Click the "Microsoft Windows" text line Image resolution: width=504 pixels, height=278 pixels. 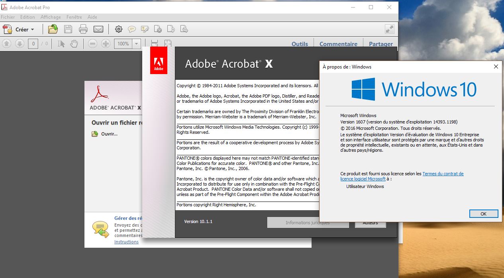tap(358, 116)
